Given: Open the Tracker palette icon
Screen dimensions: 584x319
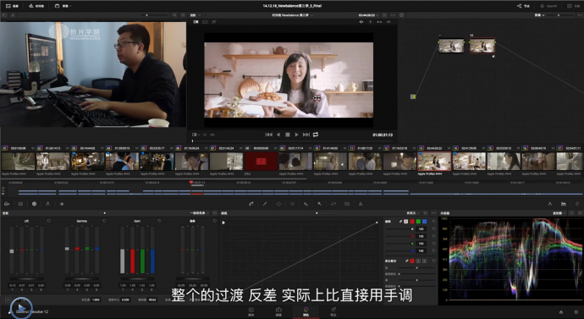Looking at the screenshot, I should point(292,204).
